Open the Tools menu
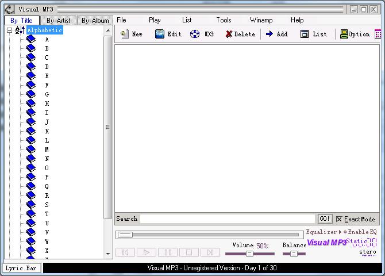 (224, 20)
